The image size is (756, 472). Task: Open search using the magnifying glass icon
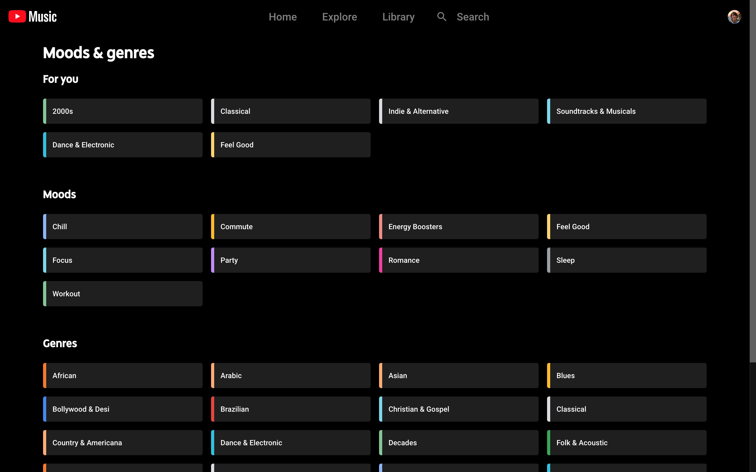[442, 17]
